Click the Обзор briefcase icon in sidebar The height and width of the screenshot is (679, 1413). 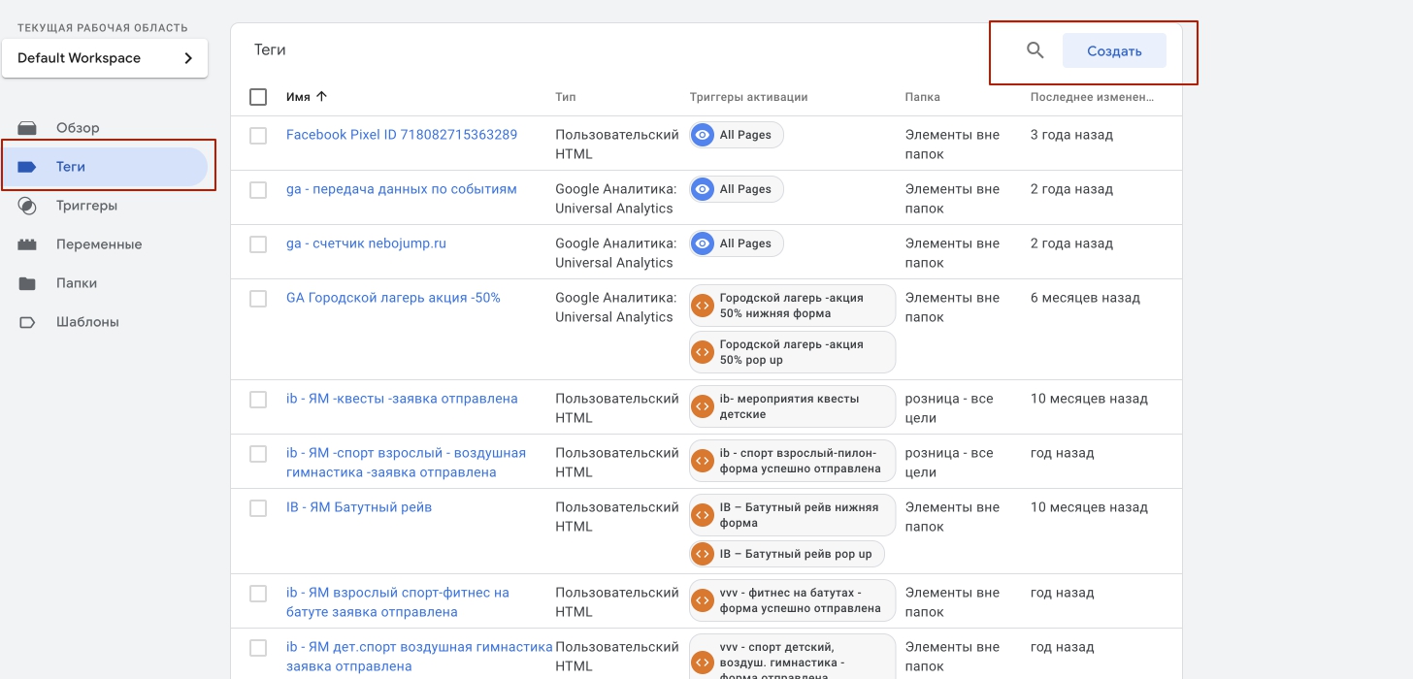[27, 128]
